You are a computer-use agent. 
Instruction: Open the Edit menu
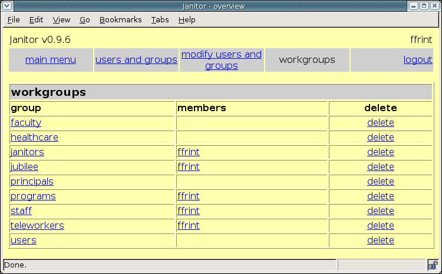[x=36, y=19]
